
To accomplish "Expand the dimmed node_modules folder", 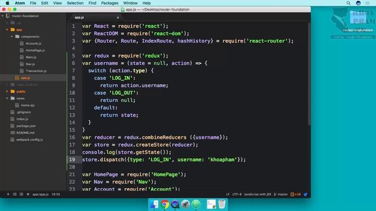I will (7, 84).
